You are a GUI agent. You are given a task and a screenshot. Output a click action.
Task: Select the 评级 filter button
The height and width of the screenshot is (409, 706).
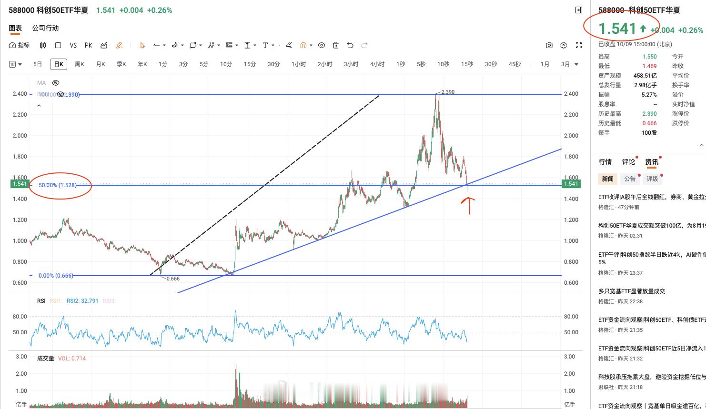652,179
